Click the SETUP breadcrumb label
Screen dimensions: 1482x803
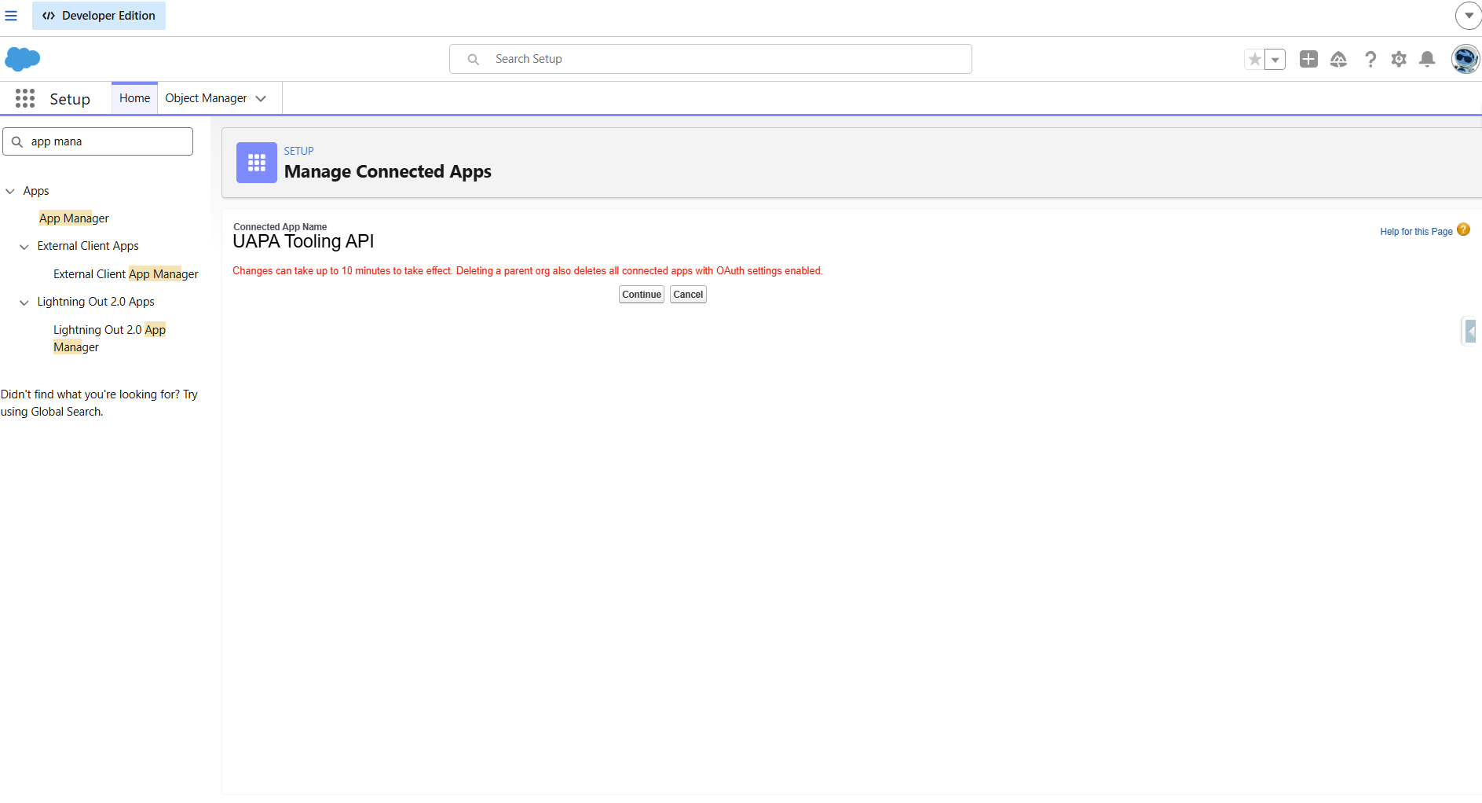pyautogui.click(x=298, y=151)
